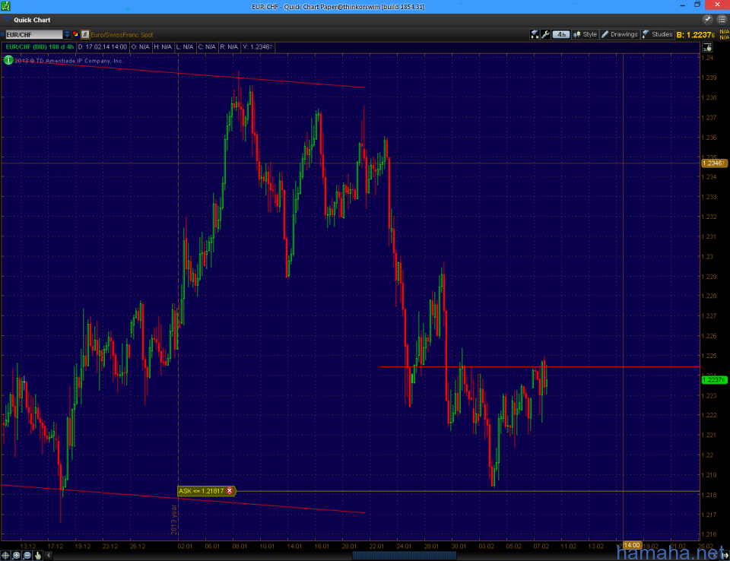Click the 14:00 time marker on axis
Viewport: 730px width, 561px height.
tap(632, 545)
